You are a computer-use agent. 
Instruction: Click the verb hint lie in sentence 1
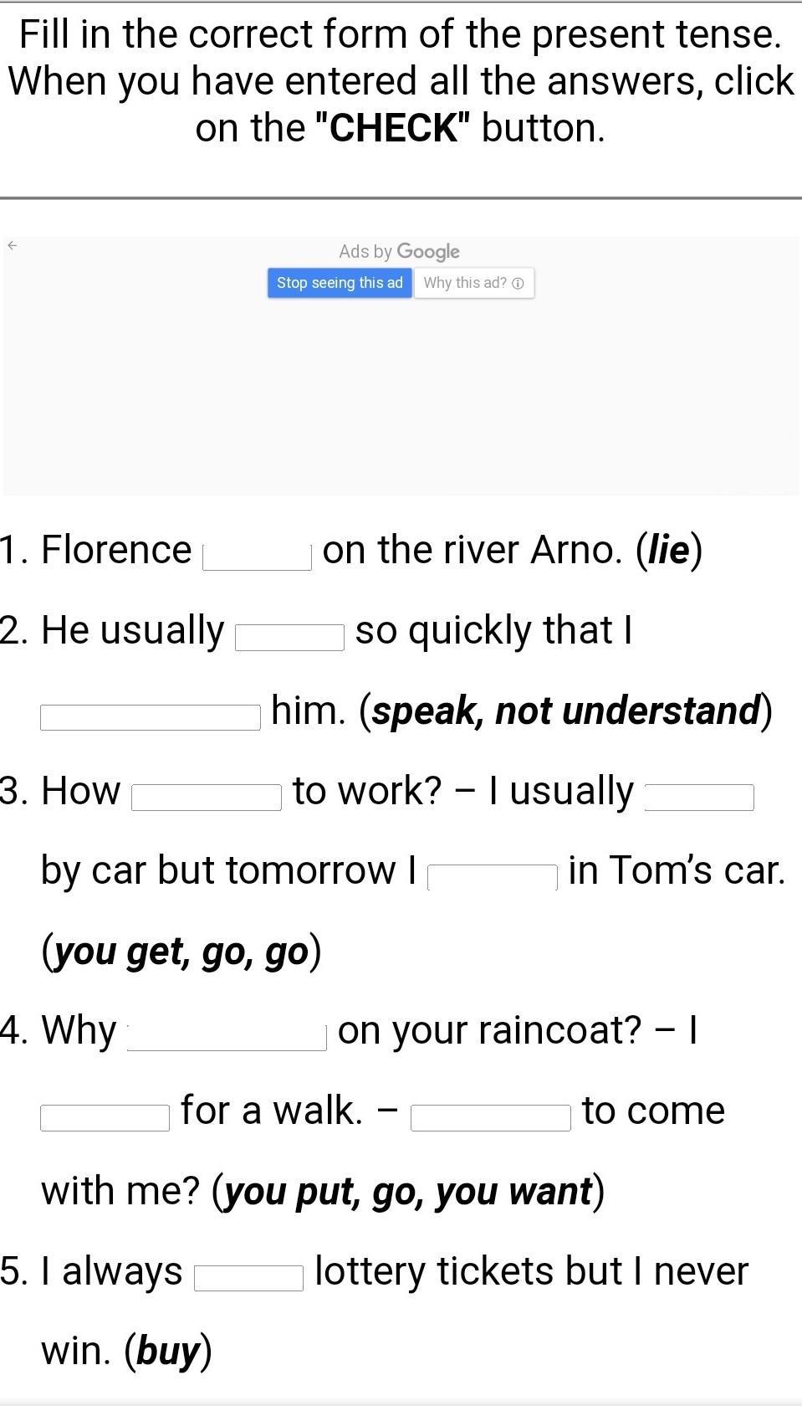point(669,550)
